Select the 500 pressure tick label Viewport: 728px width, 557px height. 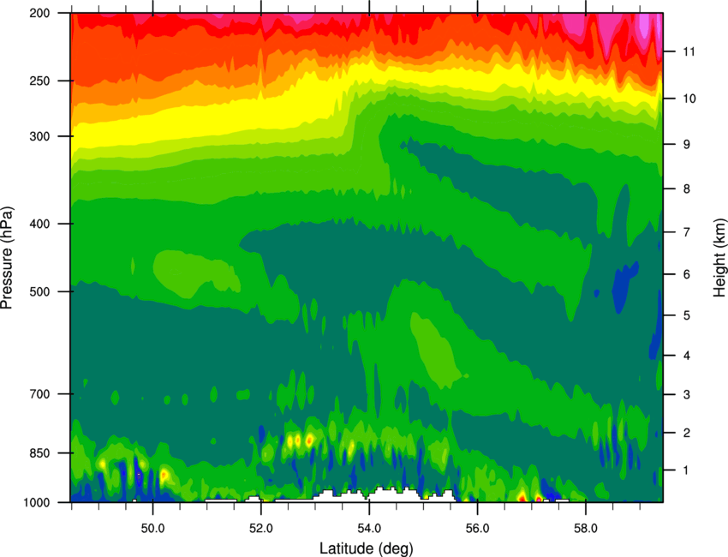click(40, 291)
